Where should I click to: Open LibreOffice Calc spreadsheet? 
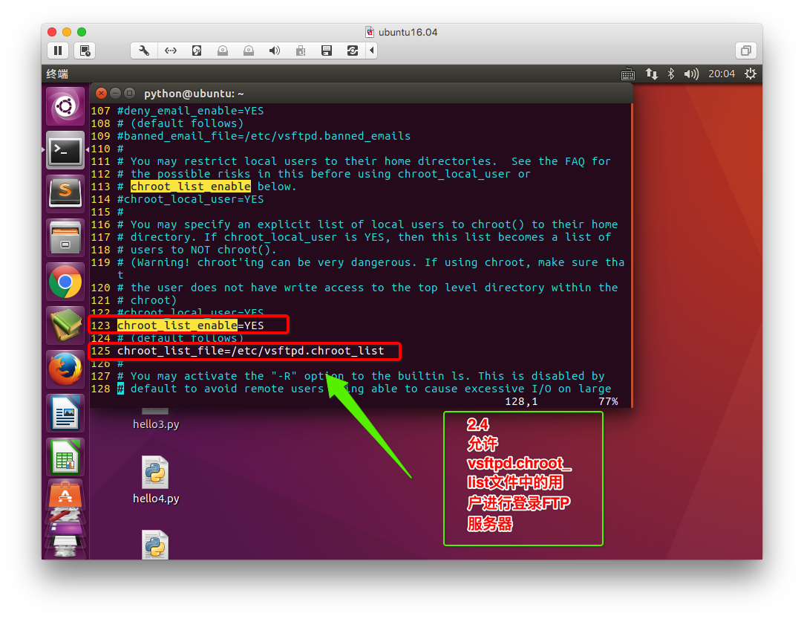point(65,456)
